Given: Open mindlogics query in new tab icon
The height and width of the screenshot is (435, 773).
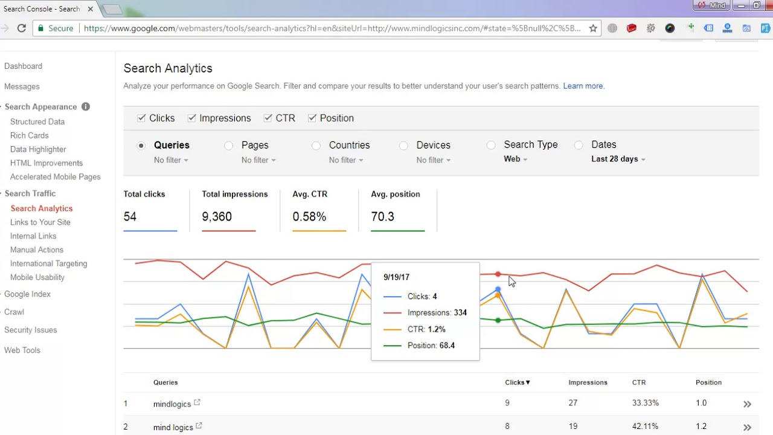Looking at the screenshot, I should (x=197, y=402).
